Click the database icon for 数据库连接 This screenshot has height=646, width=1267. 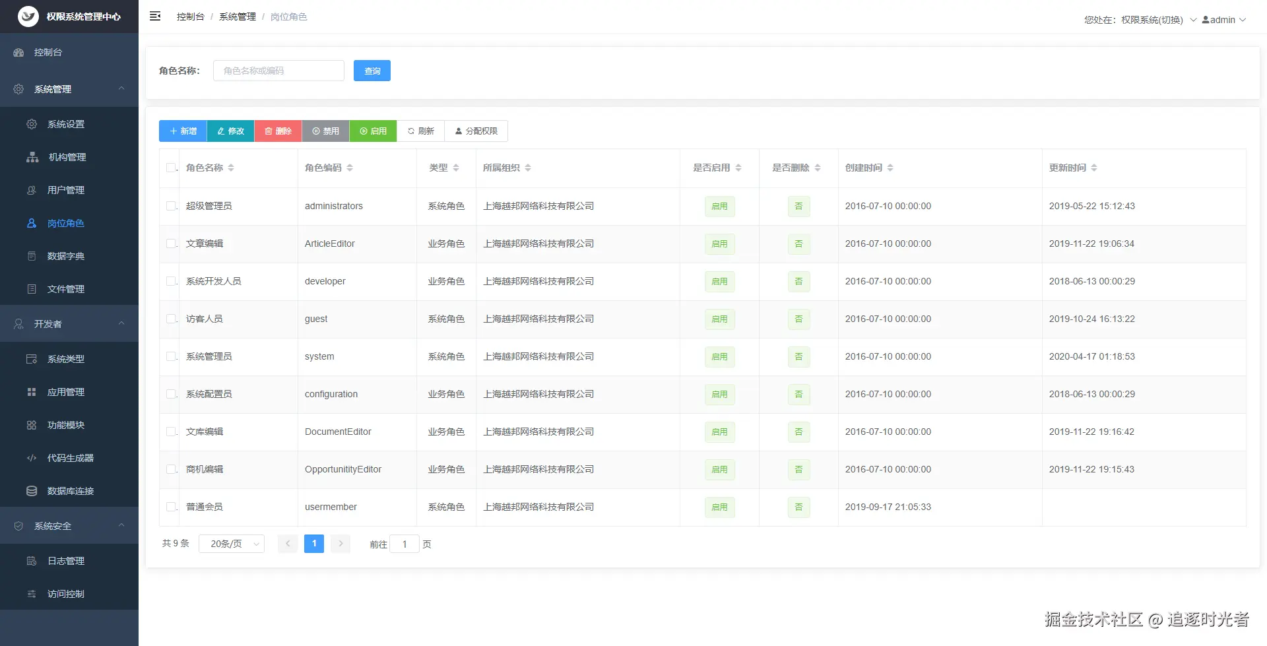tap(32, 491)
